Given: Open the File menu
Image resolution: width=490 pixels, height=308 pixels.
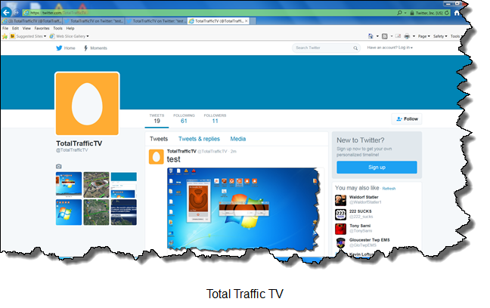Looking at the screenshot, I should point(5,29).
